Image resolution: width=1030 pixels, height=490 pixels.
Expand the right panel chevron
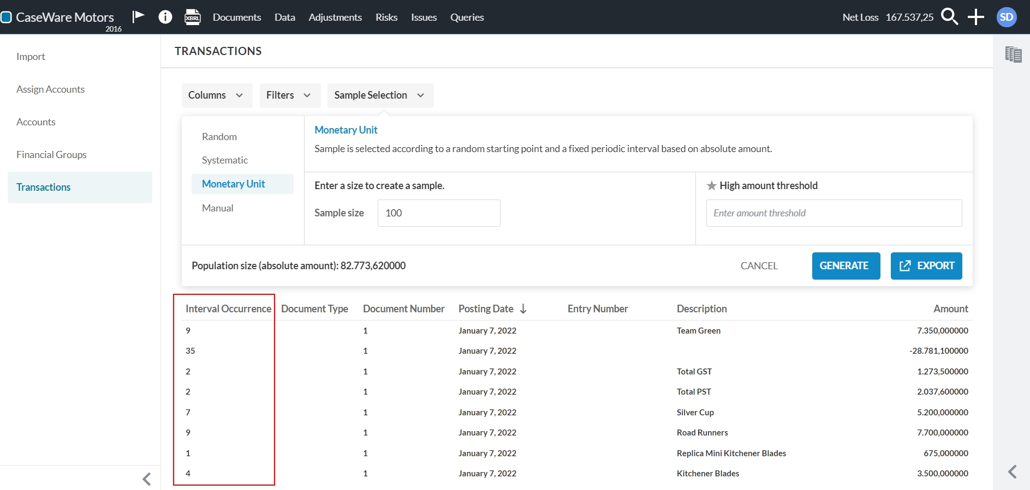pyautogui.click(x=1012, y=471)
